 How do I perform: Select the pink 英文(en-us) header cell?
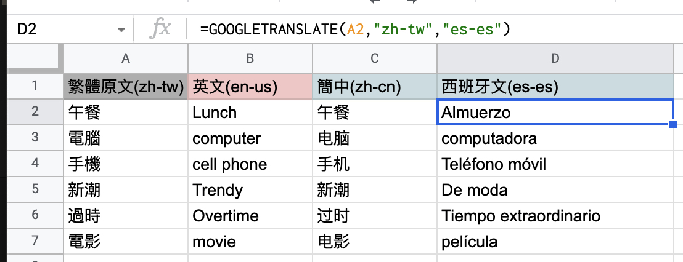tap(250, 87)
